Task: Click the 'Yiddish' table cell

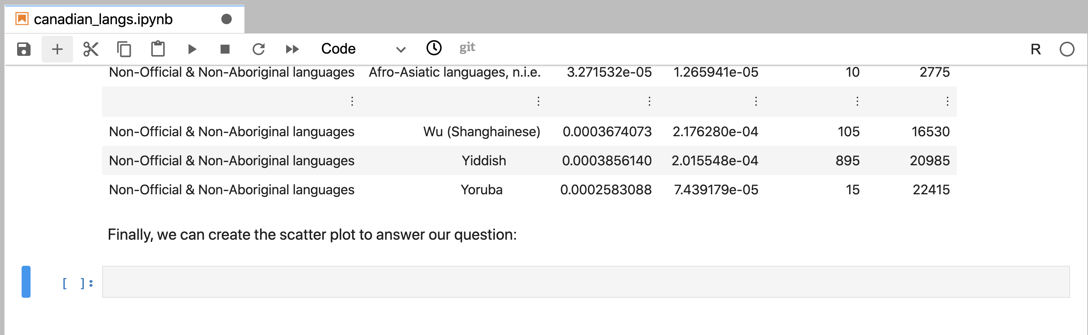Action: click(484, 161)
